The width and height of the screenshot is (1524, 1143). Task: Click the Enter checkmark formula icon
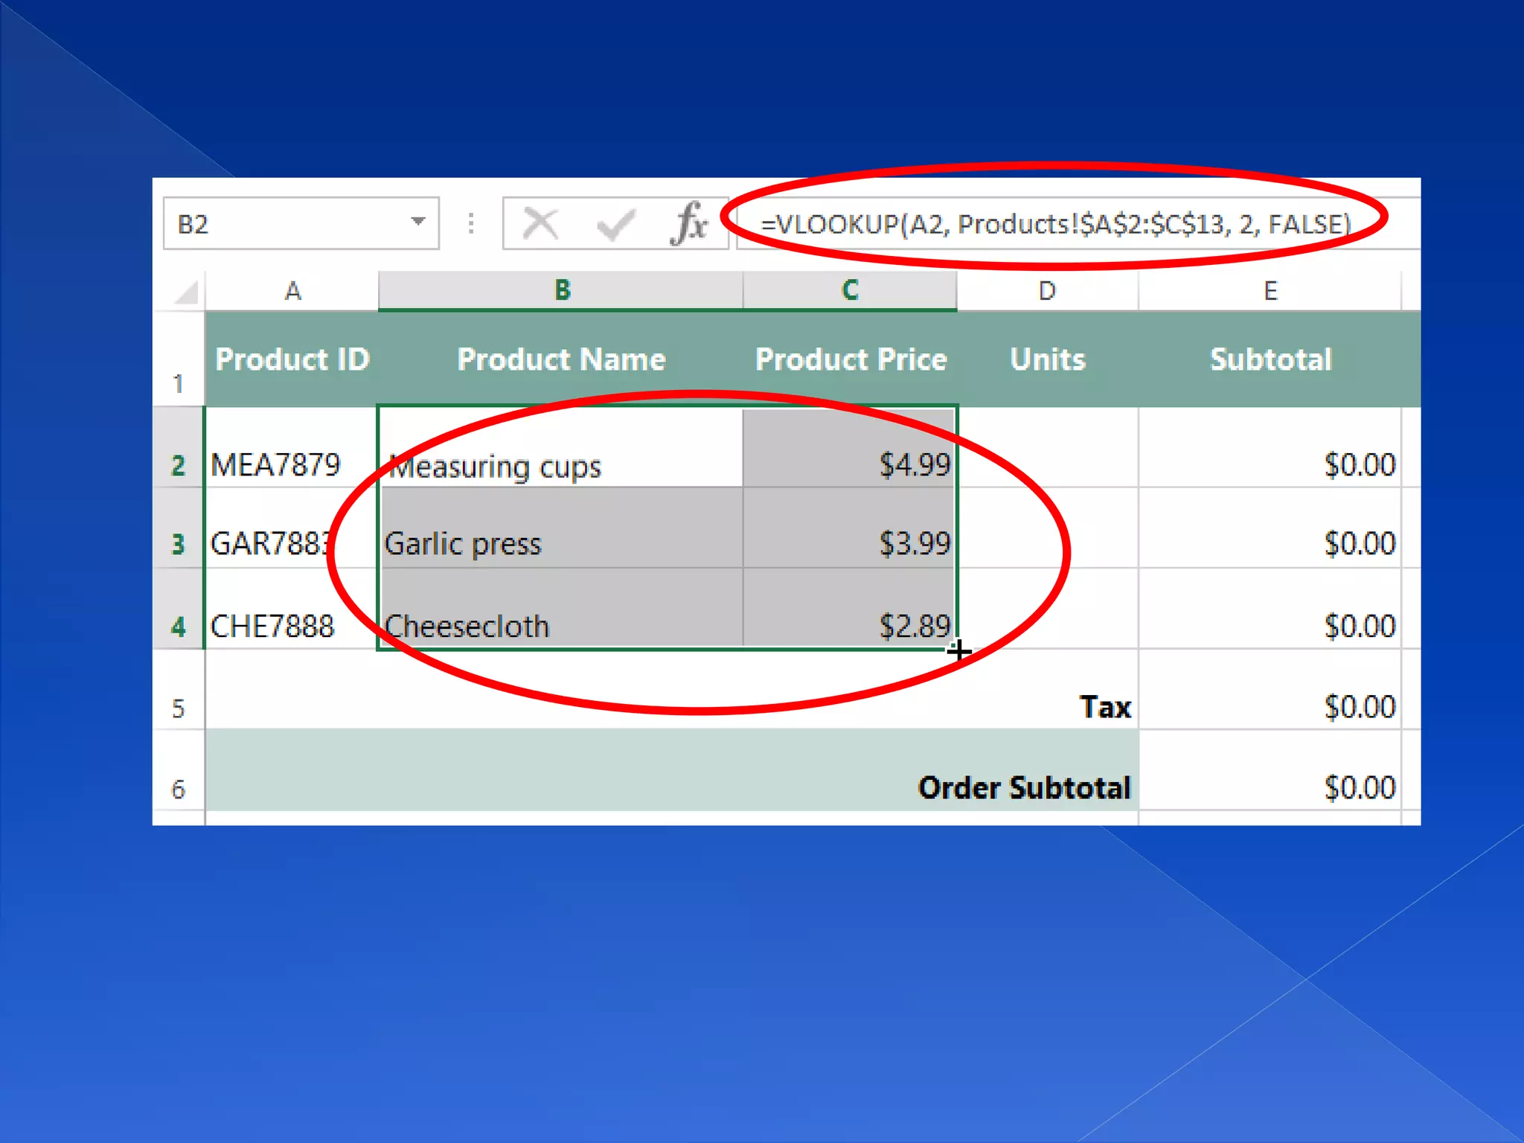[616, 223]
